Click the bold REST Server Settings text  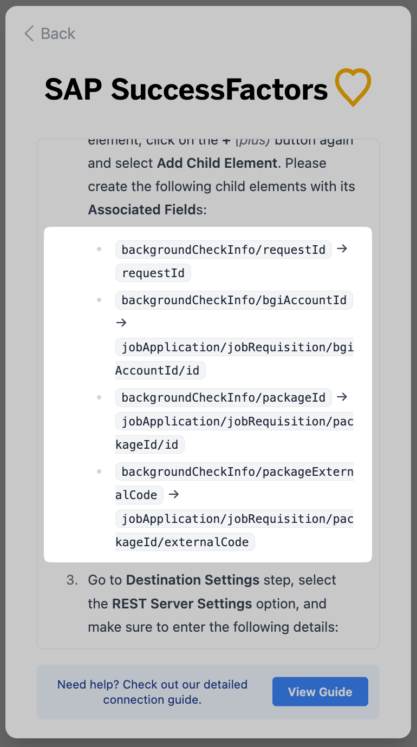coord(182,604)
